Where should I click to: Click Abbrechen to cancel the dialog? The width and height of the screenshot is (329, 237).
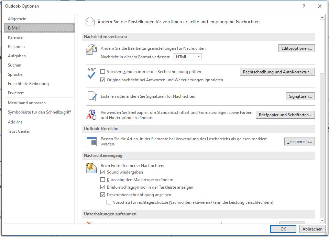click(x=312, y=229)
